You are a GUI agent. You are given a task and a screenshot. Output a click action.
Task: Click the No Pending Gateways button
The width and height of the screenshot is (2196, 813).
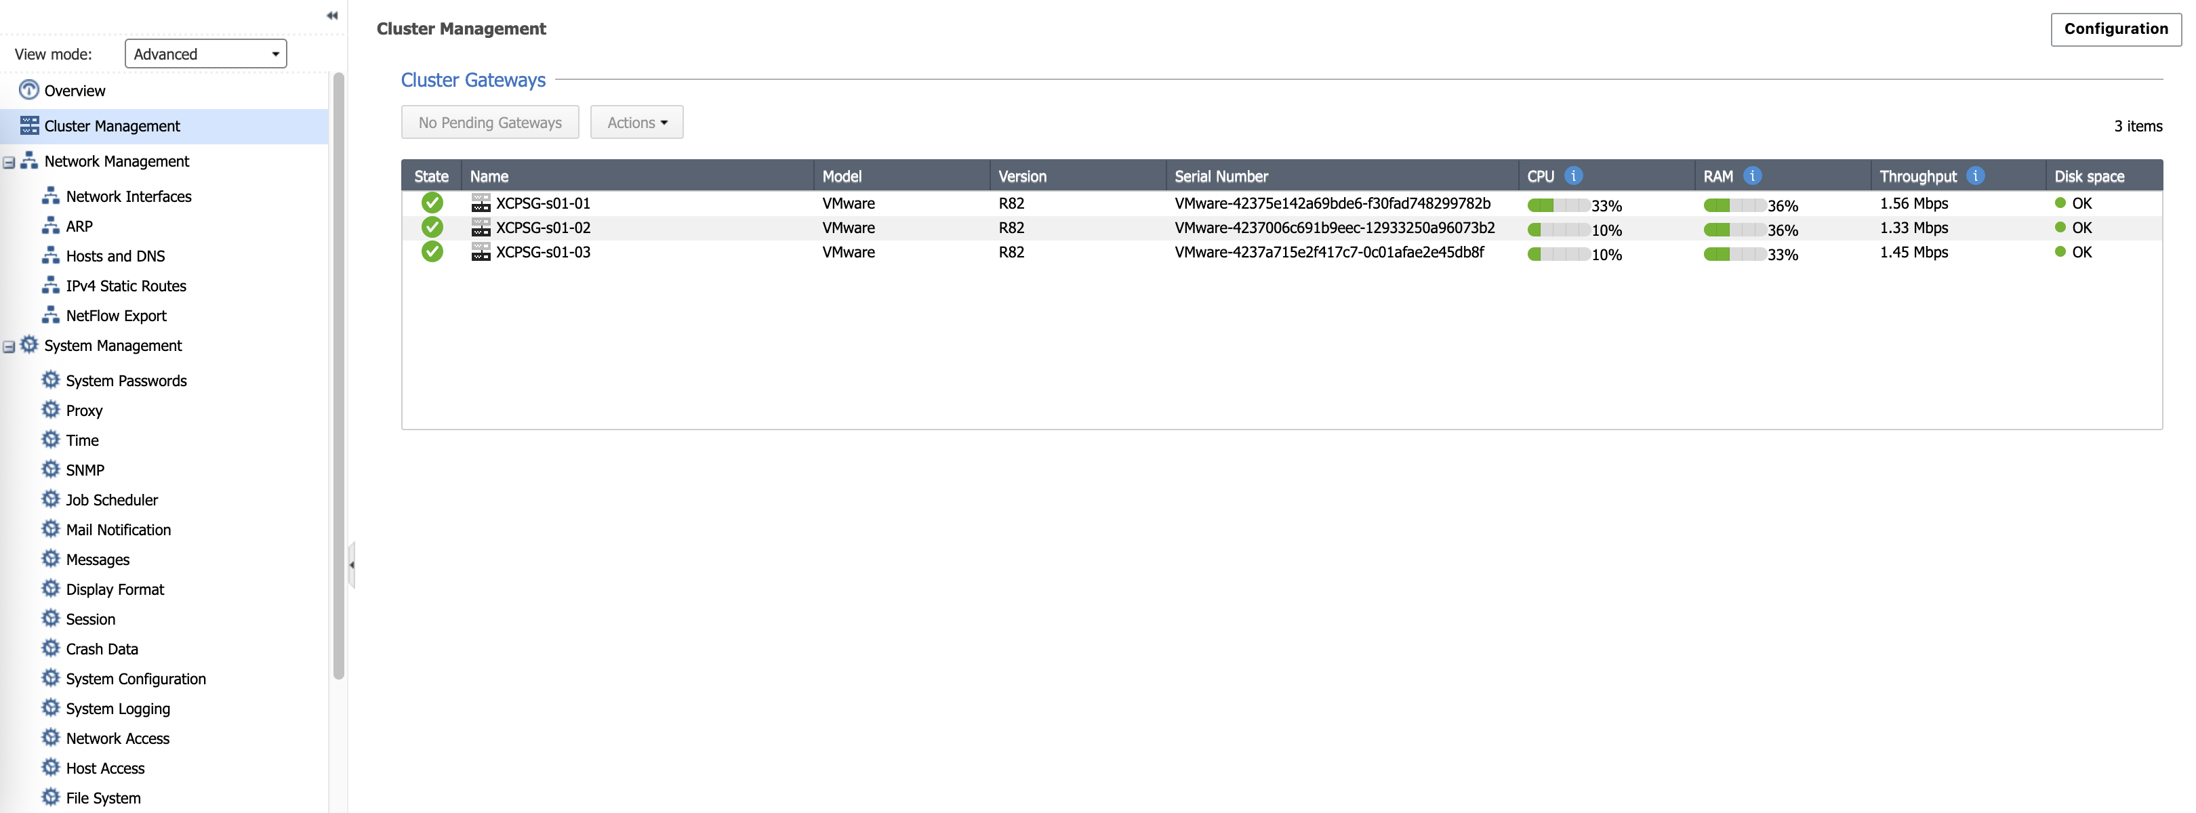pos(489,123)
